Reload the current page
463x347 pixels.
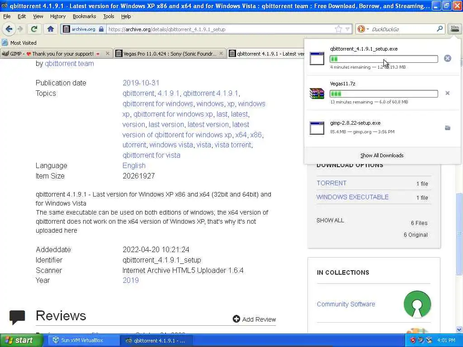coord(34,29)
